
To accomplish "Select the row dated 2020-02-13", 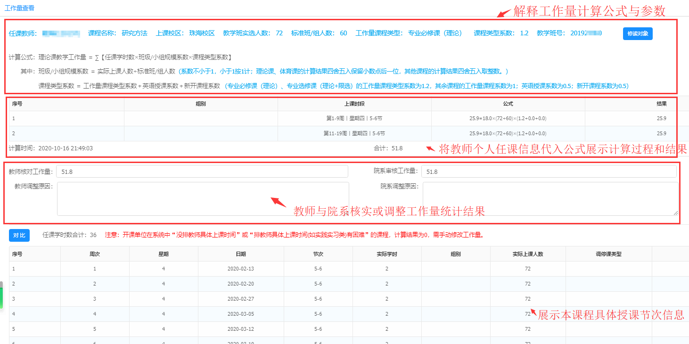I will pyautogui.click(x=241, y=269).
